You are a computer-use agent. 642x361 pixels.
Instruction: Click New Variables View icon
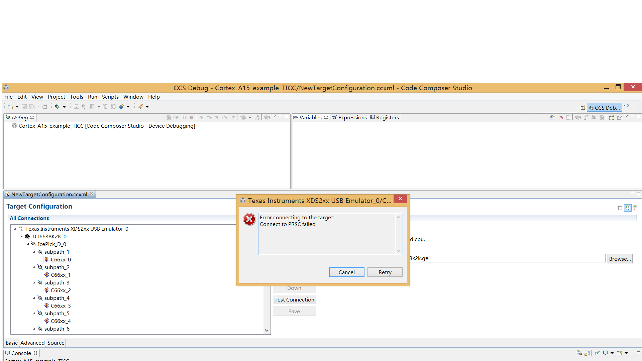(x=612, y=118)
